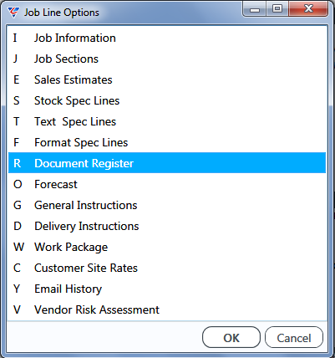This screenshot has height=358, width=335.
Task: Open Delivery Instructions item
Action: 167,226
